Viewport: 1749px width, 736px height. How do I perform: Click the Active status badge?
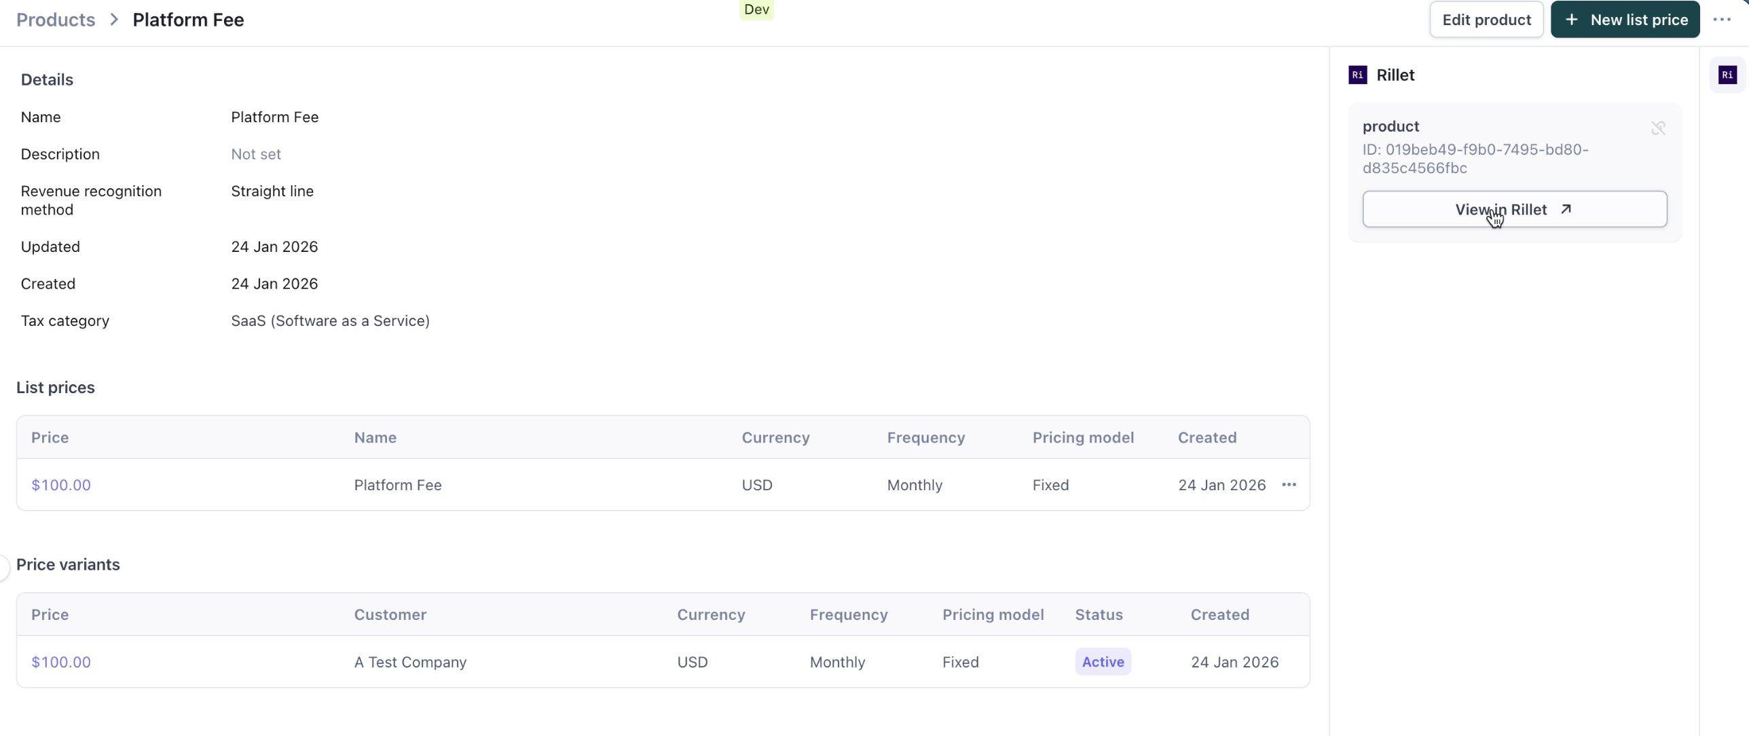pos(1103,662)
